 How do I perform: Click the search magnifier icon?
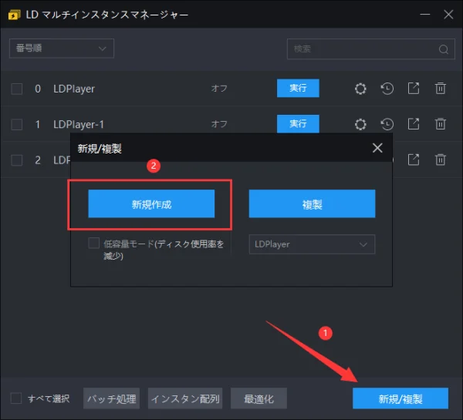(x=443, y=49)
